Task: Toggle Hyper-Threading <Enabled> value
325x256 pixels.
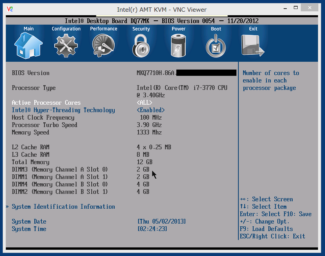Action: point(151,110)
